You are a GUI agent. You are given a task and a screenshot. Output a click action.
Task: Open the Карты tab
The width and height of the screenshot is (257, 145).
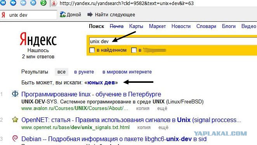(136, 26)
